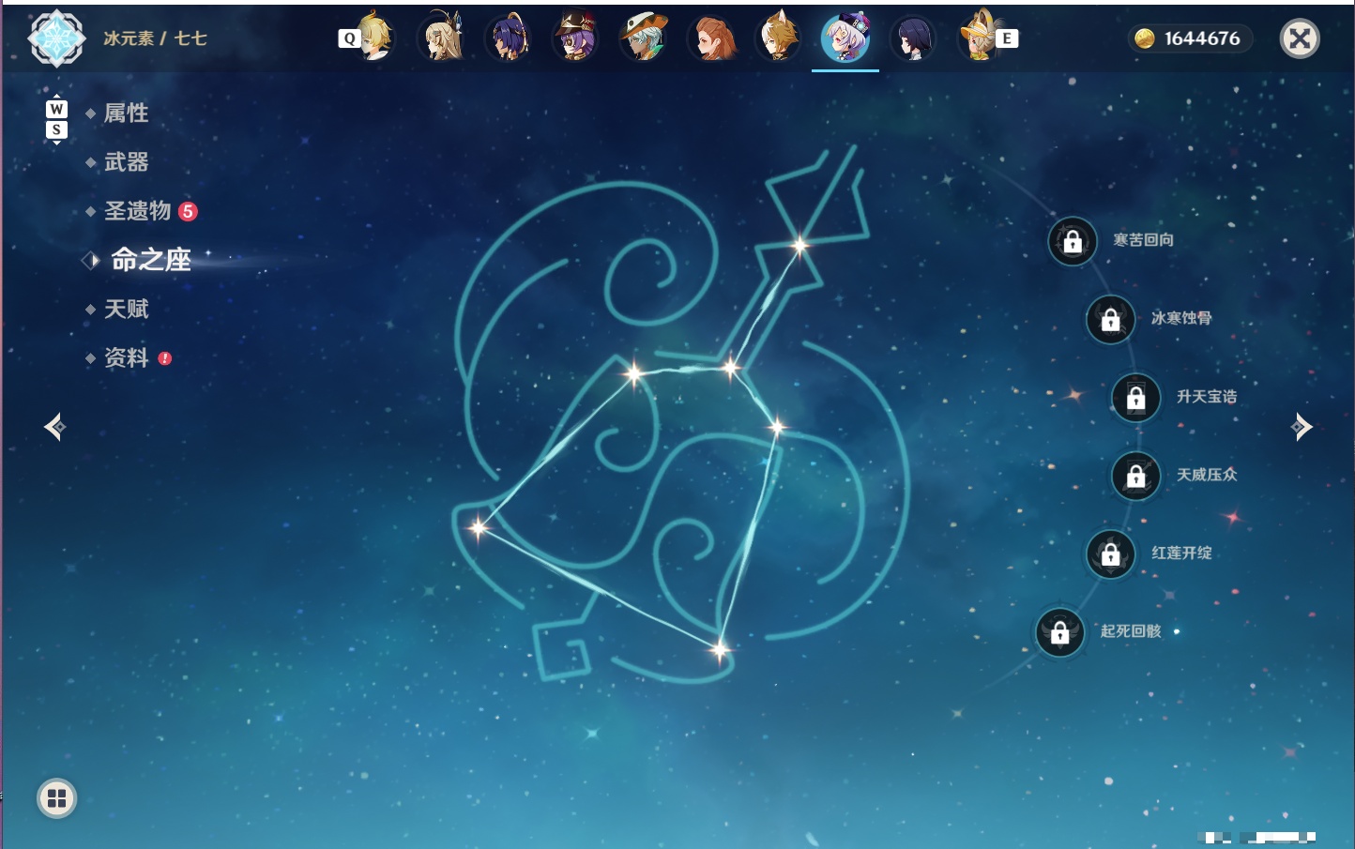1355x849 pixels.
Task: Open the 属性 attributes page
Action: tap(126, 114)
